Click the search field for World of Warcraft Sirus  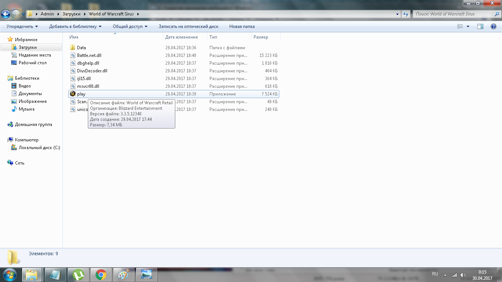pos(452,14)
